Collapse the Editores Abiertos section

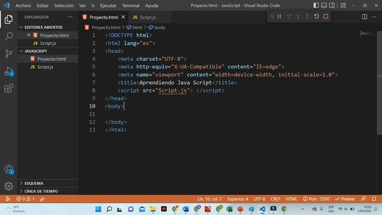pyautogui.click(x=48, y=27)
